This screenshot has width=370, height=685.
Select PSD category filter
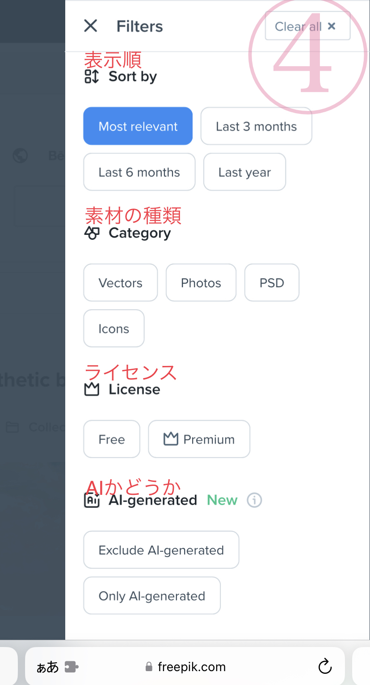(x=272, y=283)
